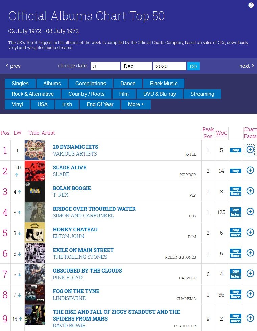
Task: Go to next chart week
Action: click(x=247, y=66)
